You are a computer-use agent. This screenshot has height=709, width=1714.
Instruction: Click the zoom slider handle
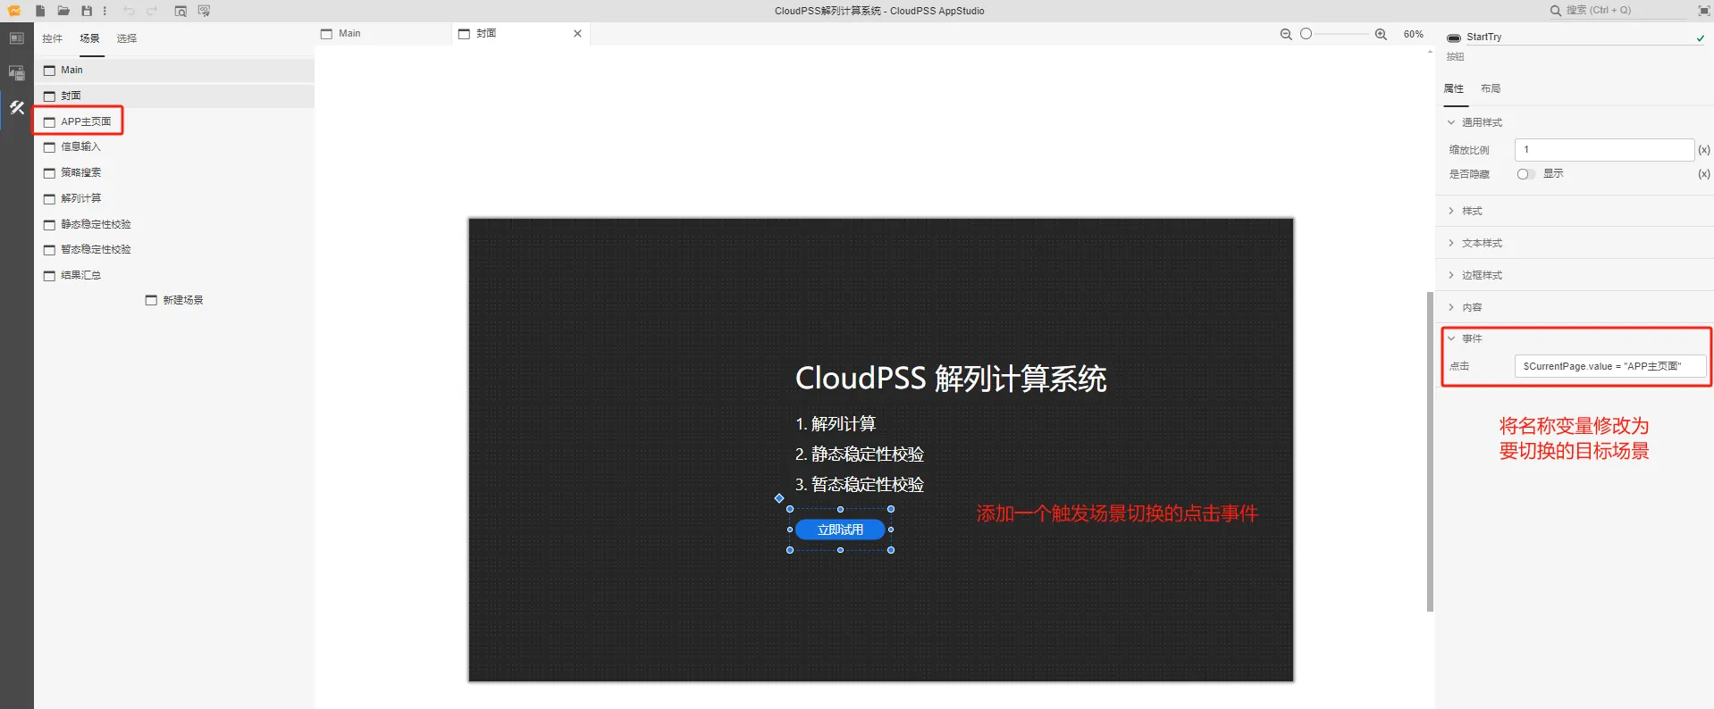point(1306,34)
